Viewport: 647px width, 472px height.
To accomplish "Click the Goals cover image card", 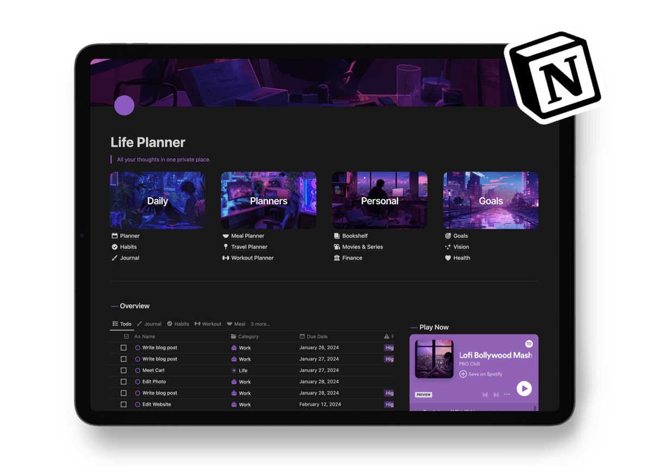I will [490, 200].
